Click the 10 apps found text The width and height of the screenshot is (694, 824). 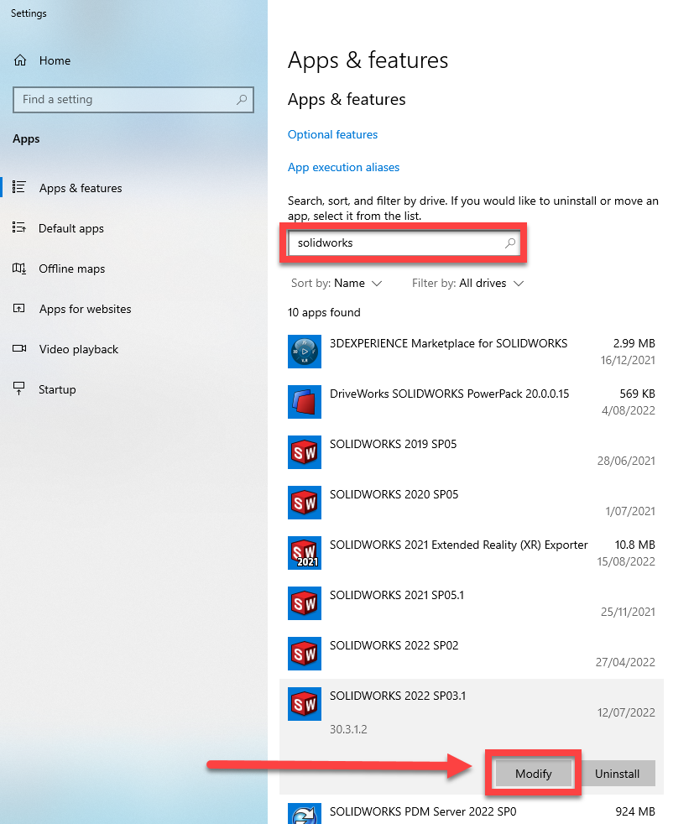324,313
